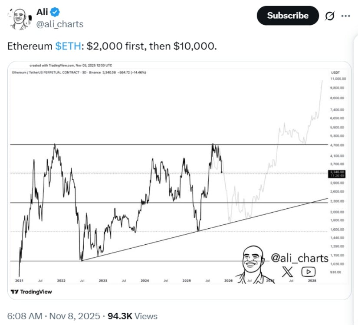The image size is (358, 325).
Task: Click the chart image to enlarge it
Action: [174, 174]
